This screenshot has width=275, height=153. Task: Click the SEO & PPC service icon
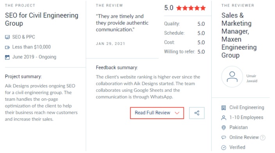pos(7,37)
